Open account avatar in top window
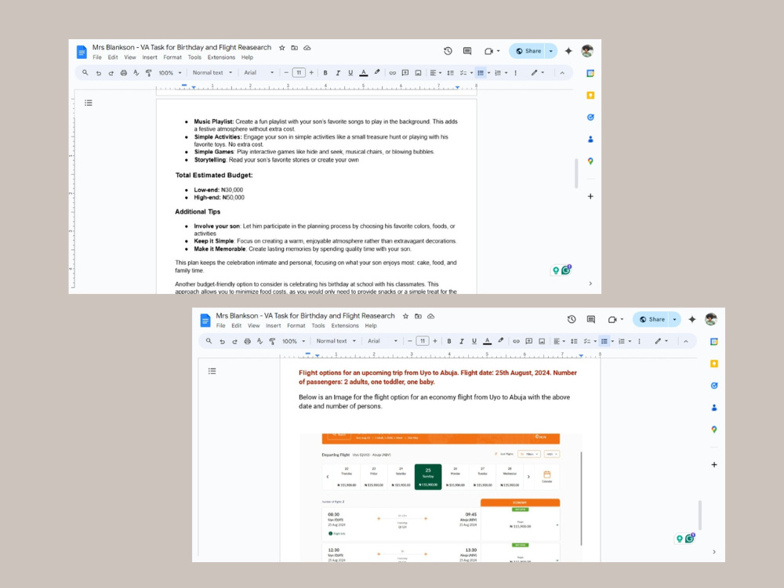Image resolution: width=784 pixels, height=588 pixels. pos(587,51)
